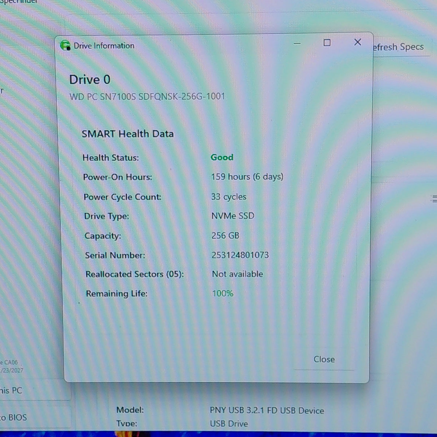Click the 159 hours (6 days) value
This screenshot has height=437, width=437.
[247, 177]
